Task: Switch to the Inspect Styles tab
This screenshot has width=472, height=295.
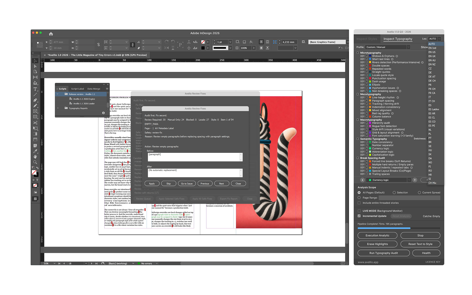Action: (x=366, y=39)
